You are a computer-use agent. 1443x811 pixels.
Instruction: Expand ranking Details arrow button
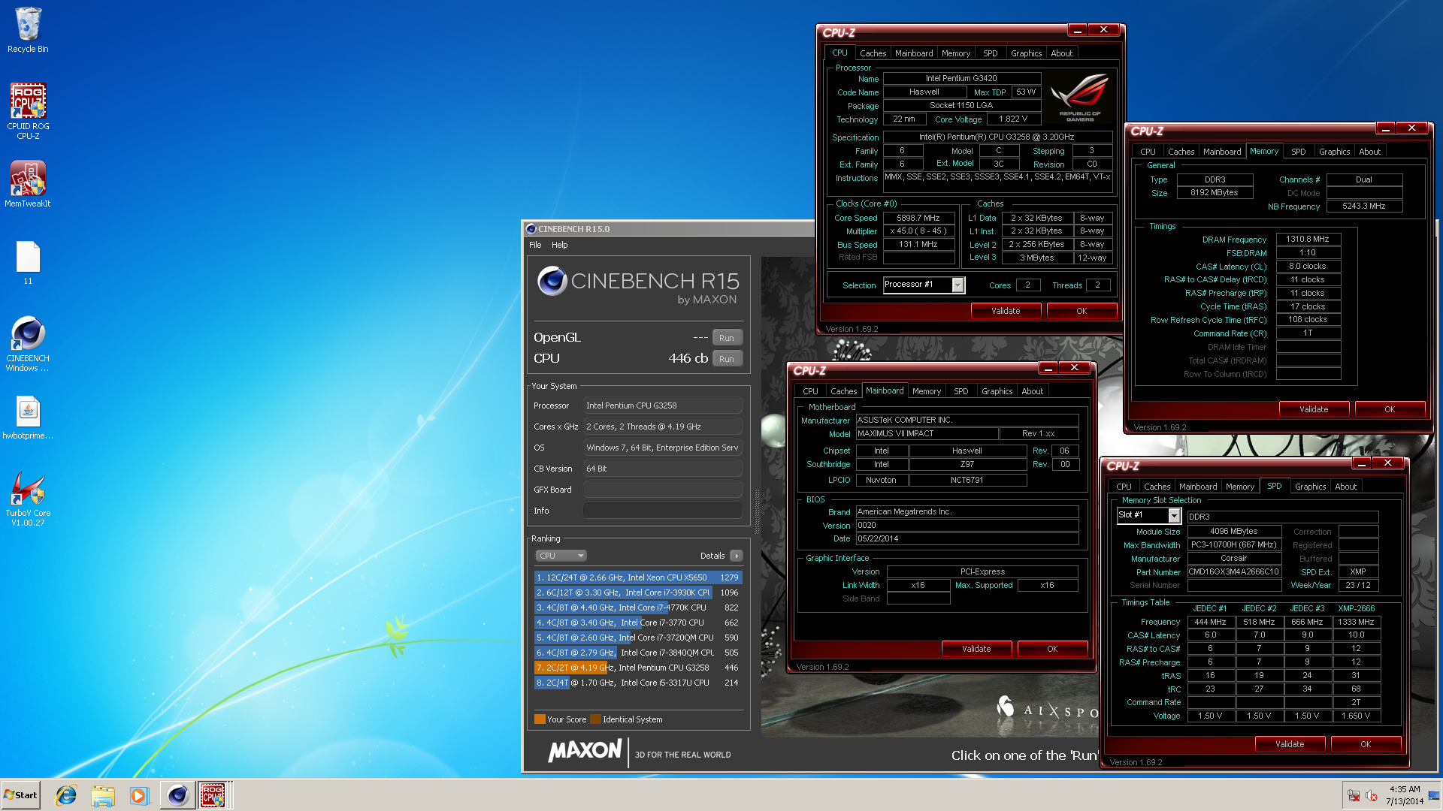click(737, 556)
